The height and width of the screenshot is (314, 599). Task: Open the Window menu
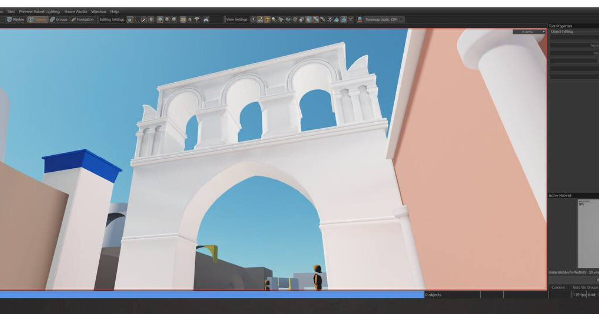98,11
